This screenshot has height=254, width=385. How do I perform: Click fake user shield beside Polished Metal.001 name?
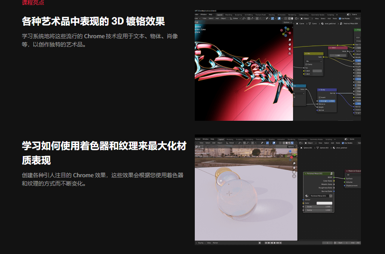331,196
